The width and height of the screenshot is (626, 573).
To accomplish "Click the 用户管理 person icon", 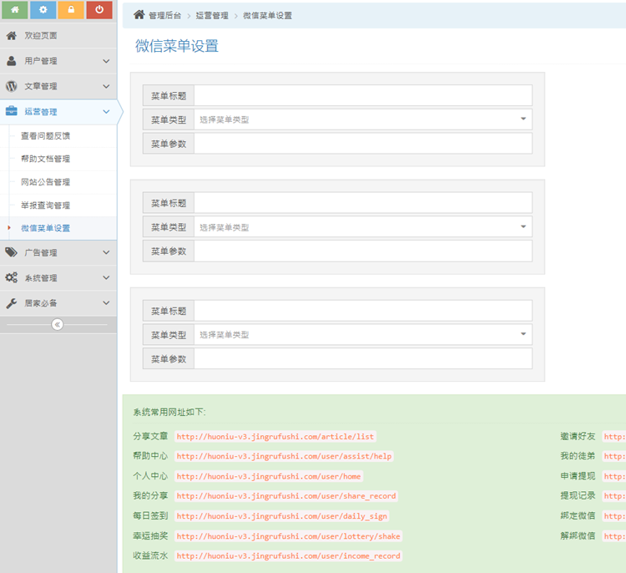I will pos(11,61).
